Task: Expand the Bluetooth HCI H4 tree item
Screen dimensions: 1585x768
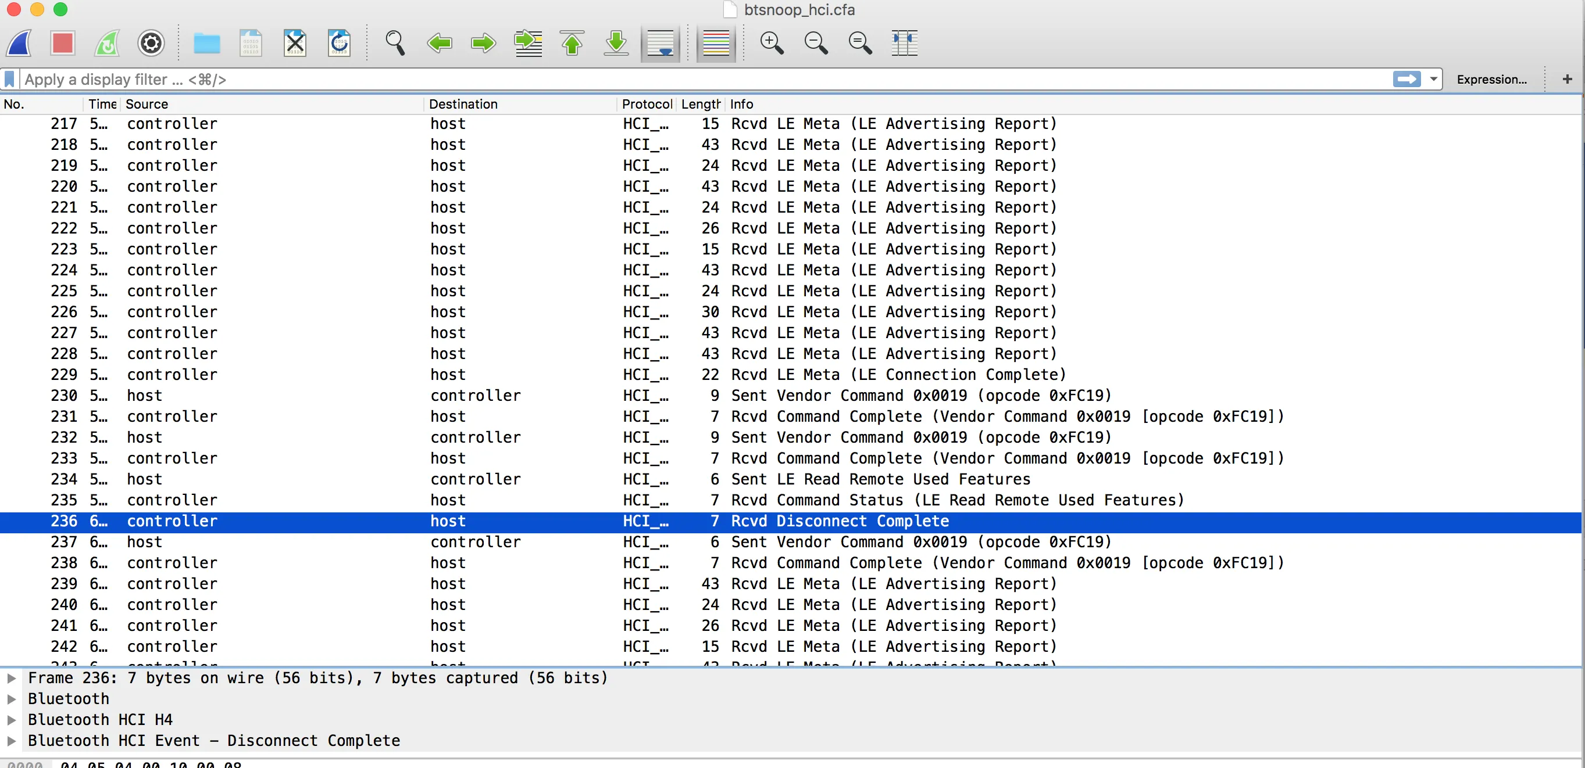Action: point(11,719)
